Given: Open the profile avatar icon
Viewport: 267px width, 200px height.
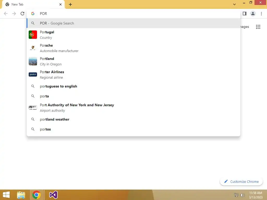Looking at the screenshot, I should [x=253, y=14].
